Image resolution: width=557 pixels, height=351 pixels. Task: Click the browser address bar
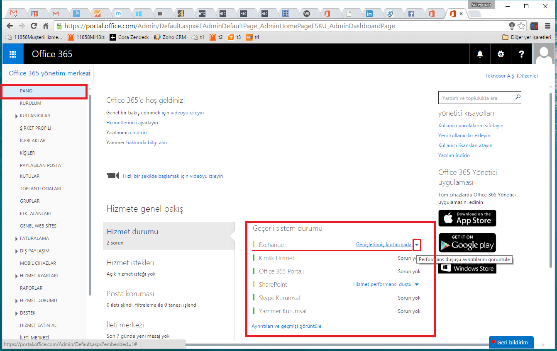point(249,25)
